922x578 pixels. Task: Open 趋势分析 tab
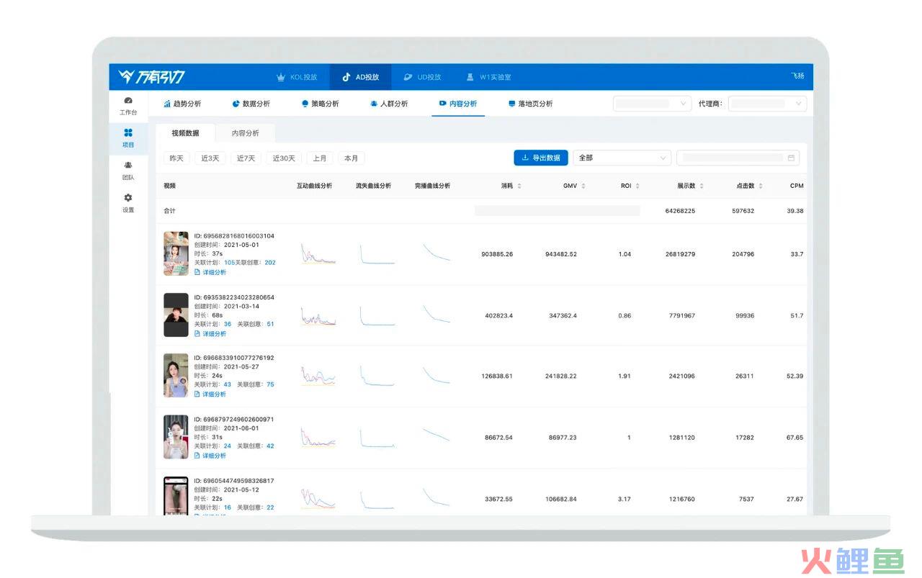coord(182,104)
